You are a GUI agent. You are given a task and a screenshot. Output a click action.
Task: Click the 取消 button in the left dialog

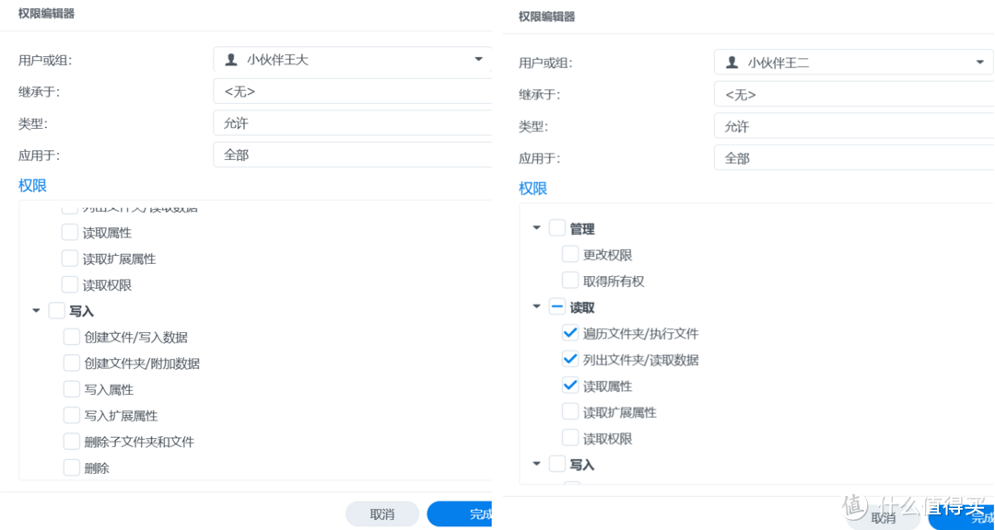381,513
